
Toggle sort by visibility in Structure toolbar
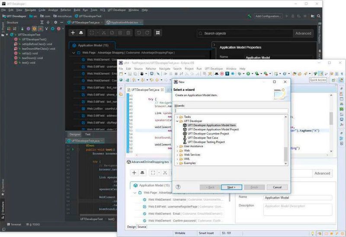click(x=9, y=29)
